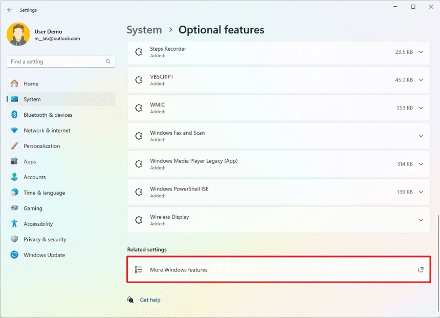440x318 pixels.
Task: Click the 353 KB size value
Action: [404, 108]
